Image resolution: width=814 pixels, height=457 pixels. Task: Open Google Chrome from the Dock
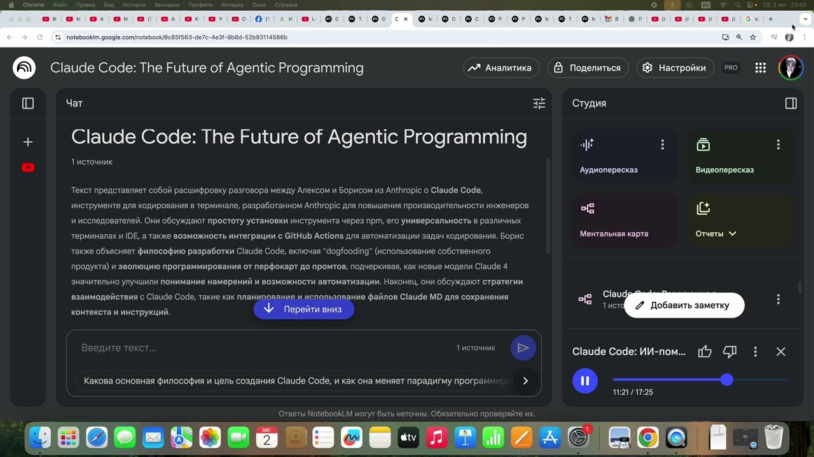(648, 437)
